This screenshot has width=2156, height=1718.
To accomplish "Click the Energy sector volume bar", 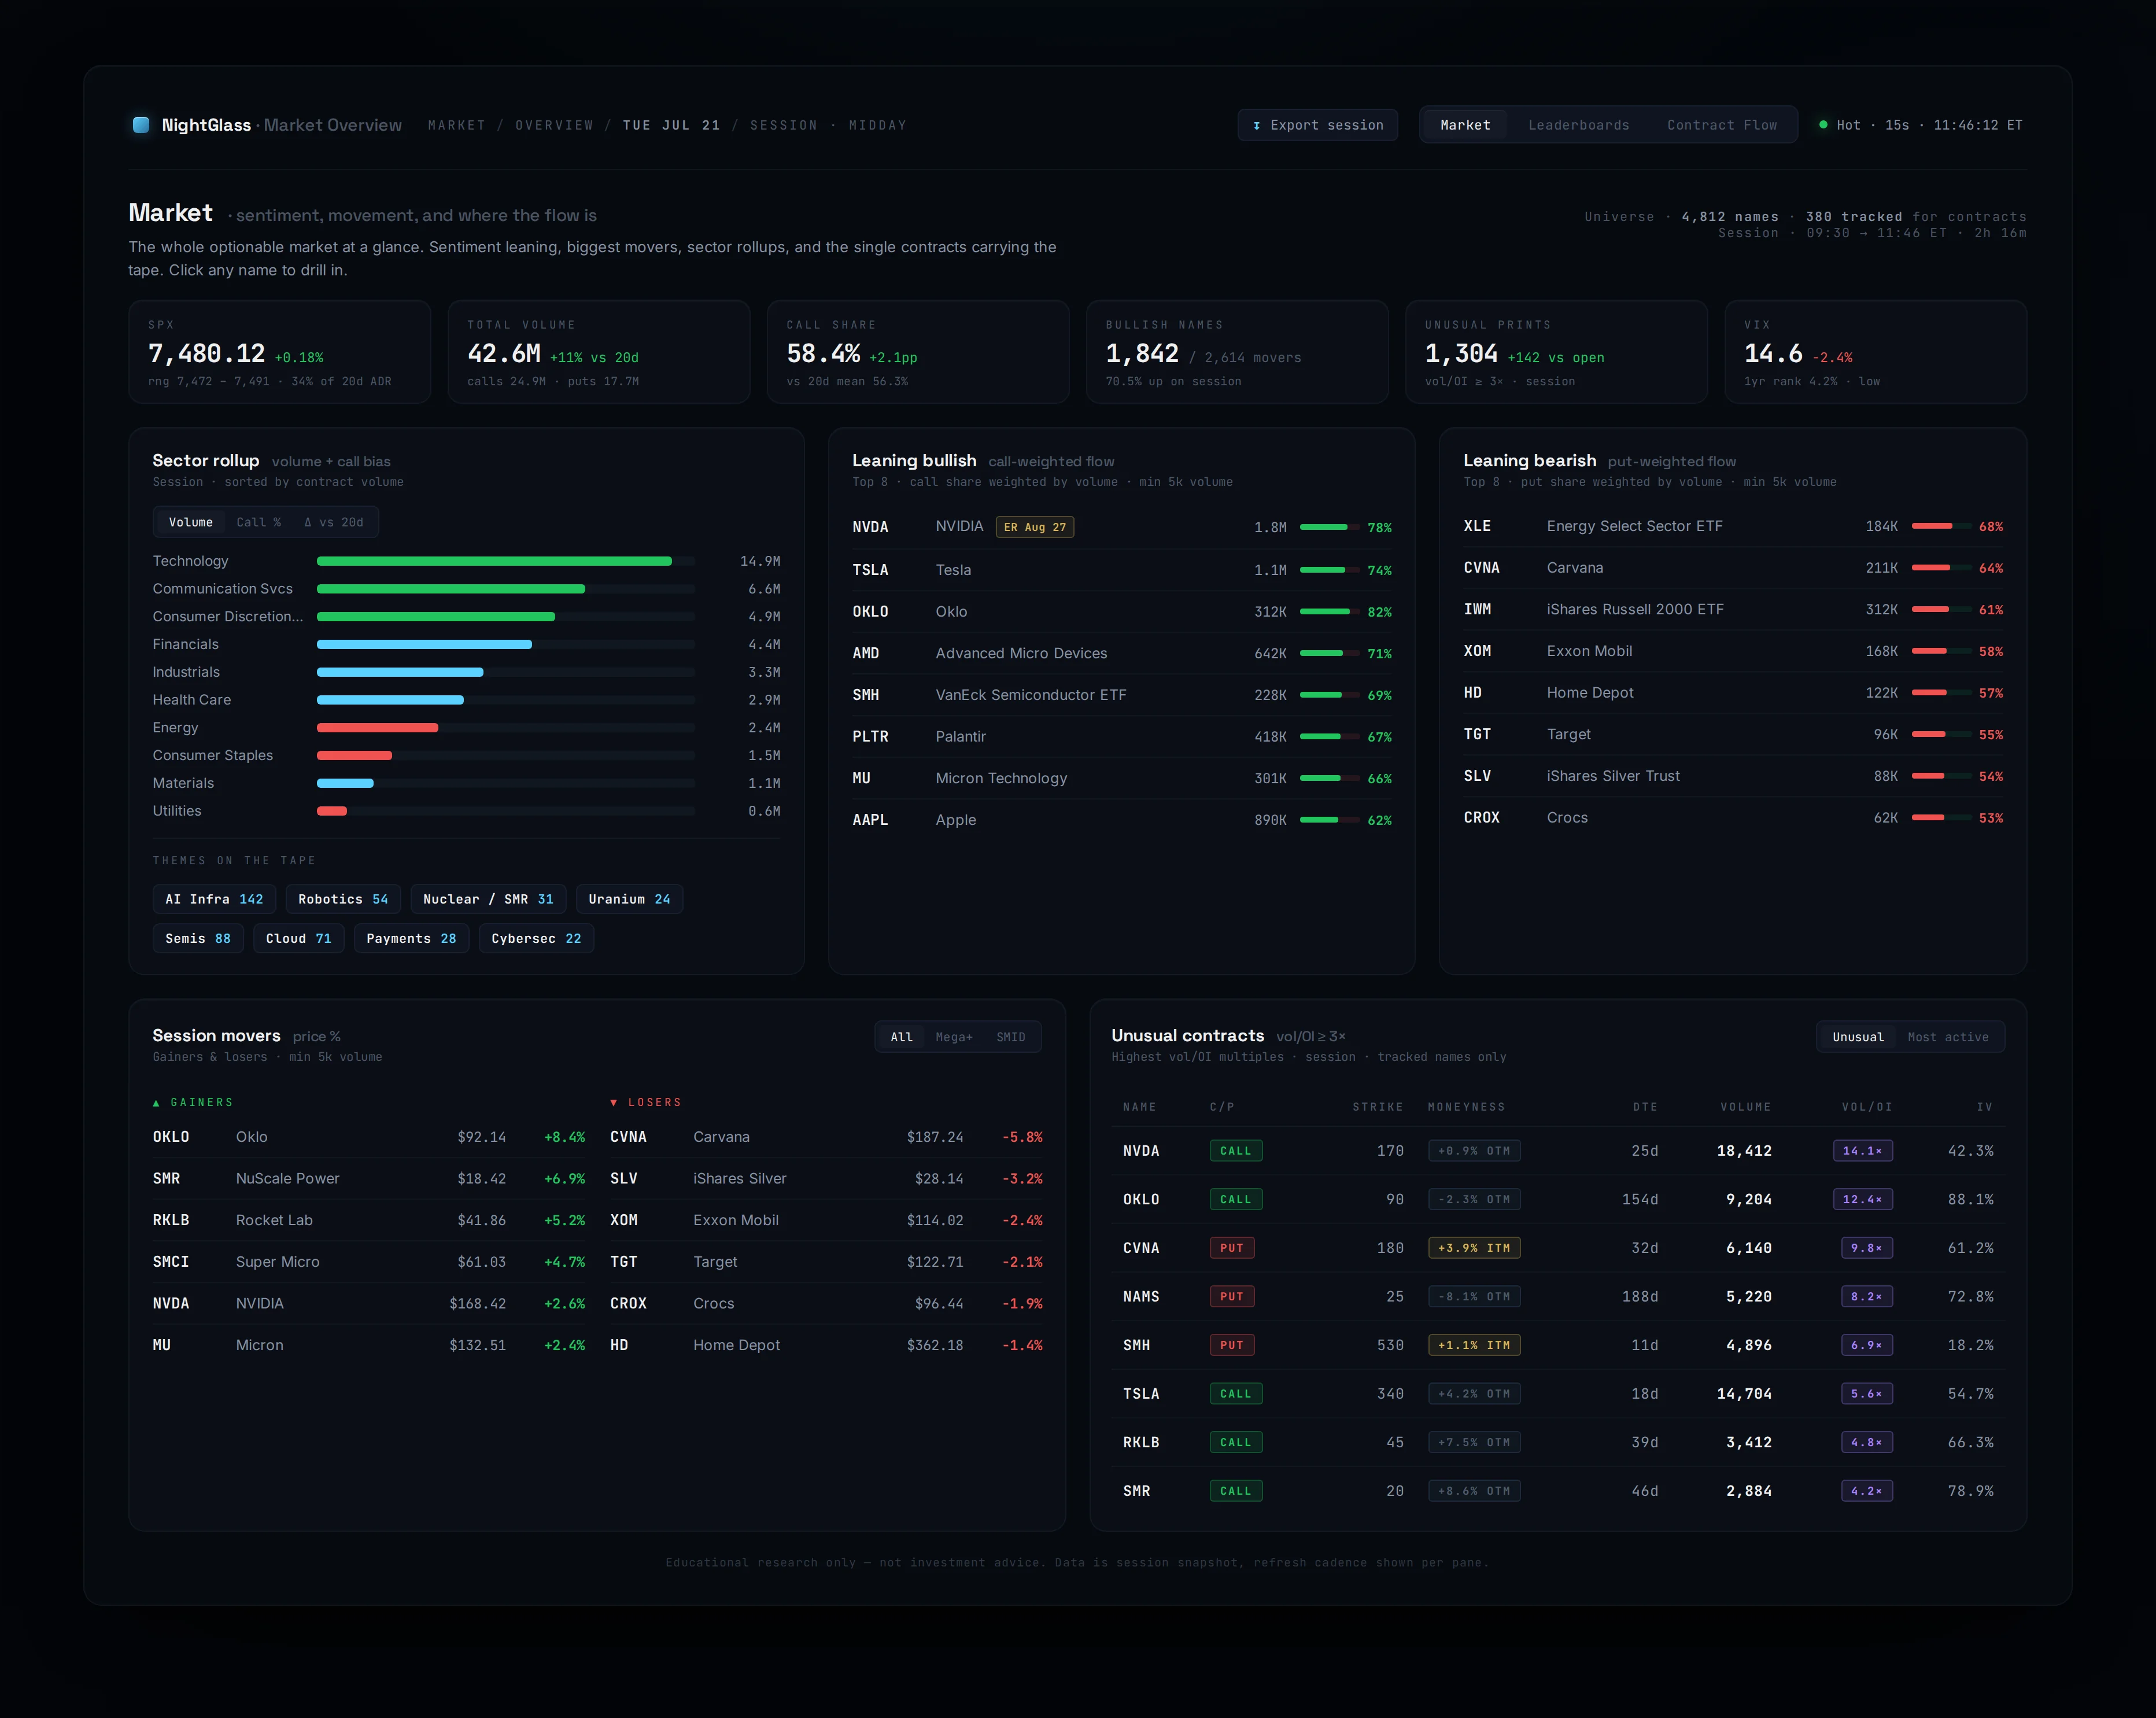I will (377, 728).
